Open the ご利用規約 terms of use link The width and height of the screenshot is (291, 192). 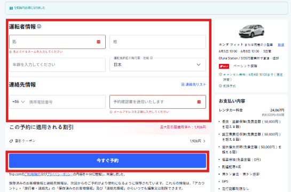(33, 174)
